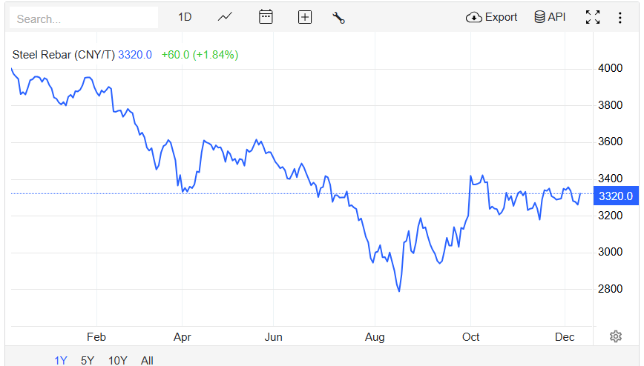Open the three-dot more options menu

[x=620, y=17]
